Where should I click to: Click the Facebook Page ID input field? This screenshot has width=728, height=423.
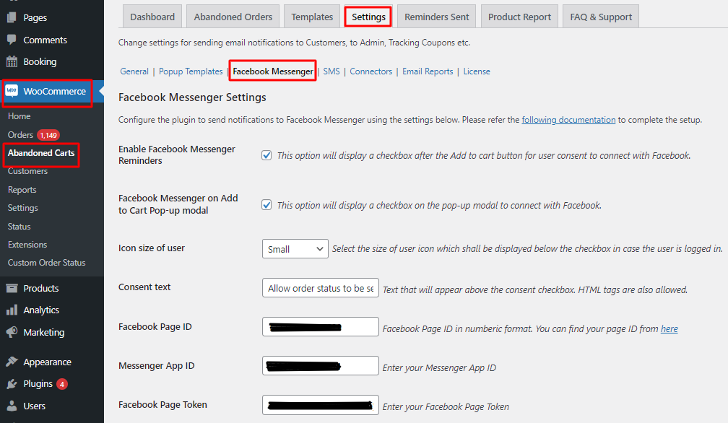[x=321, y=326]
